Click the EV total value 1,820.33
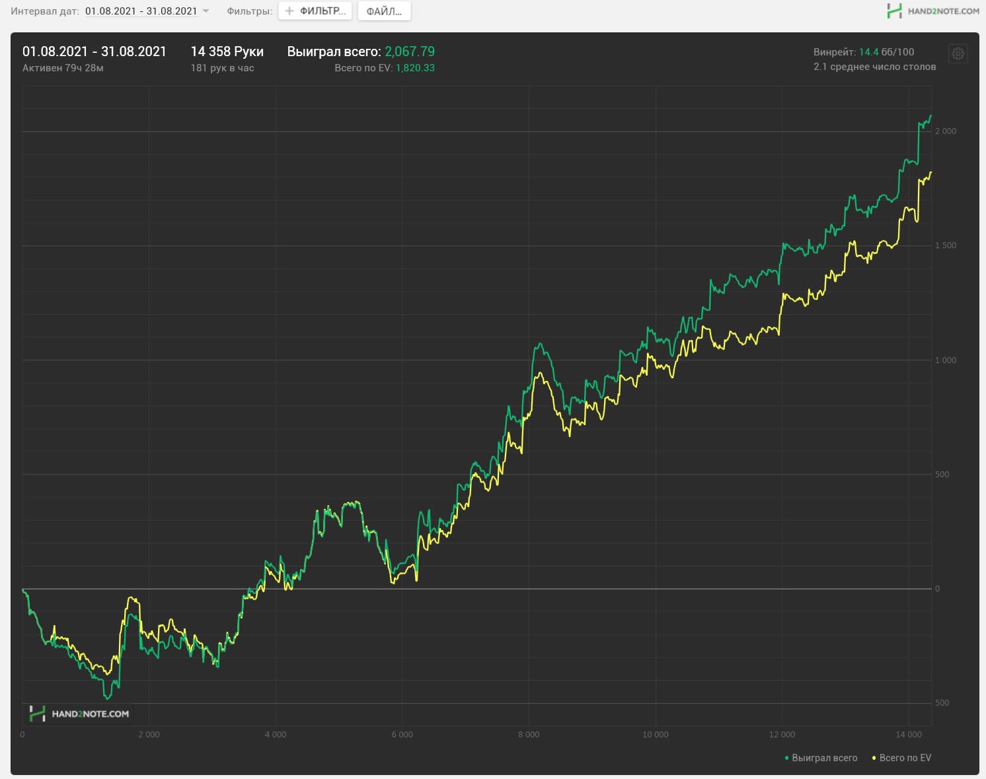Image resolution: width=986 pixels, height=779 pixels. click(415, 68)
